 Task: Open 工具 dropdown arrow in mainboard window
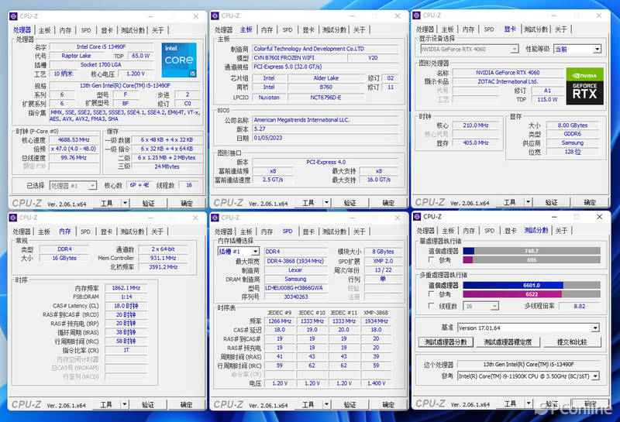[326, 203]
